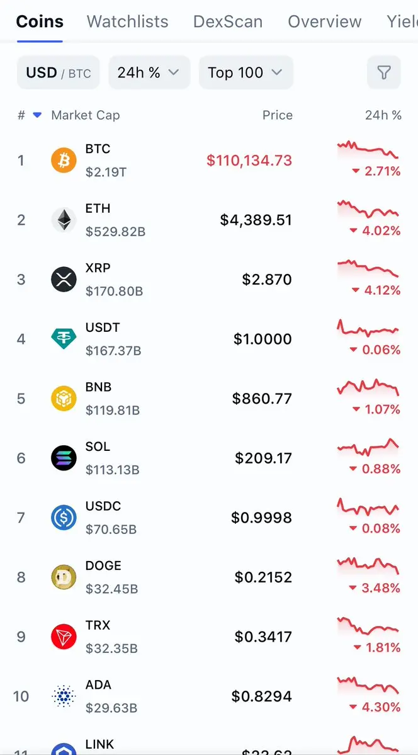The width and height of the screenshot is (418, 755).
Task: Select the Dogecoin logo
Action: [64, 577]
